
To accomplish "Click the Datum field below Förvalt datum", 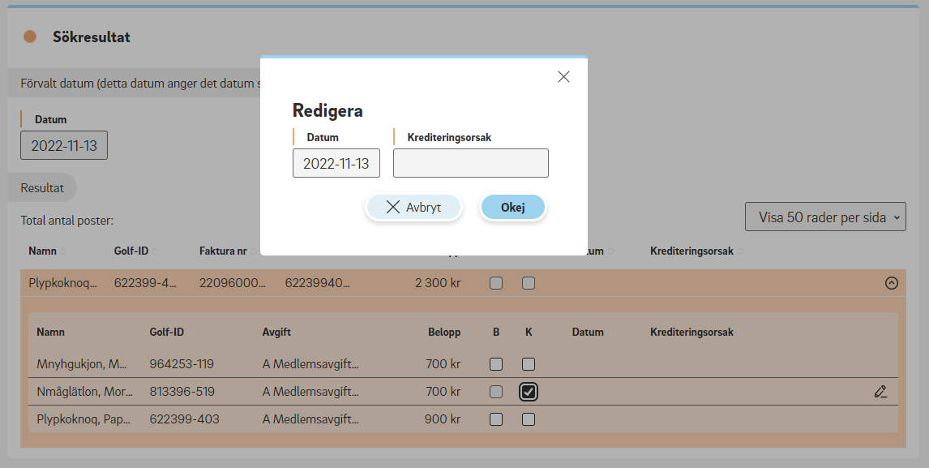I will 63,146.
